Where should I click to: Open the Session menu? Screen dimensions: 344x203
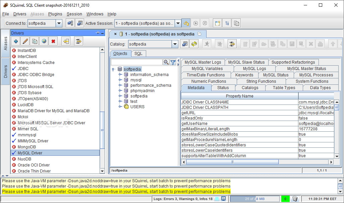click(74, 14)
